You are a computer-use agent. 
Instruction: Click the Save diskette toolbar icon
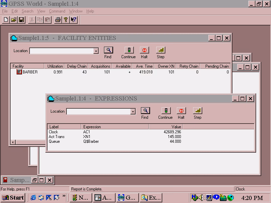point(21,20)
